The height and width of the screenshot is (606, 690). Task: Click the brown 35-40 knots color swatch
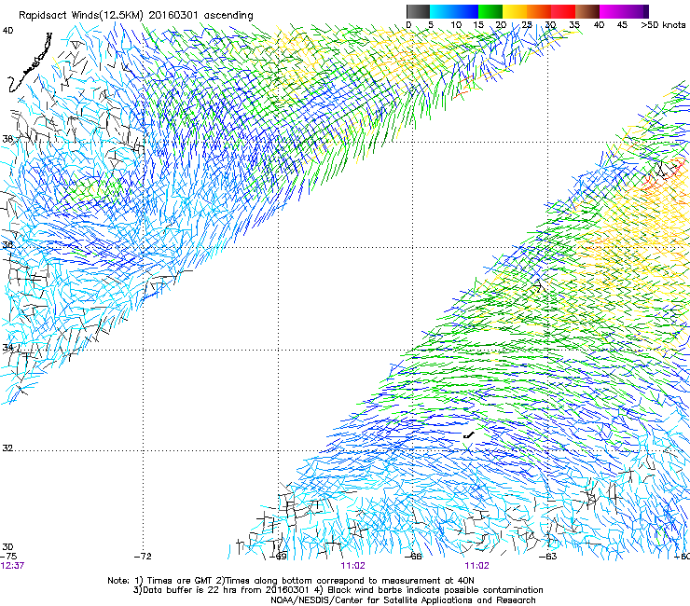(x=587, y=11)
